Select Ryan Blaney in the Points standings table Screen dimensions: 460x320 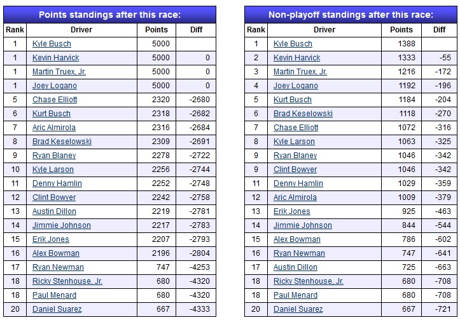[54, 156]
